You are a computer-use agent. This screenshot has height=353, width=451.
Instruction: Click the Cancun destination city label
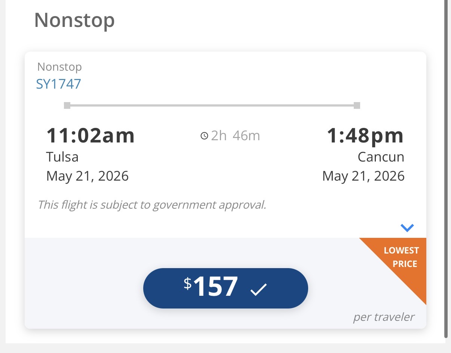coord(381,157)
